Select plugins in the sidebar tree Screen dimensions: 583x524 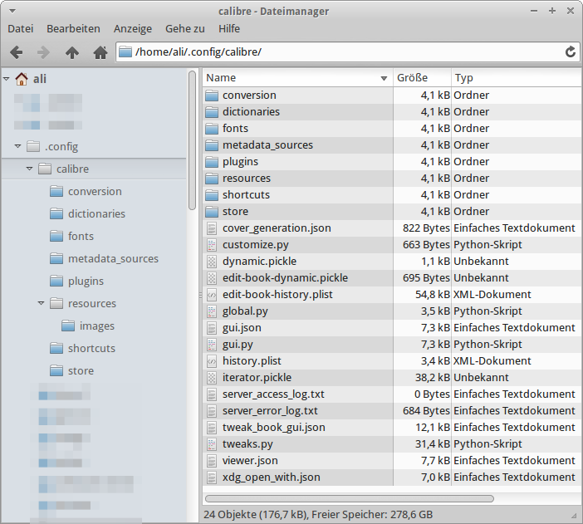(x=86, y=282)
